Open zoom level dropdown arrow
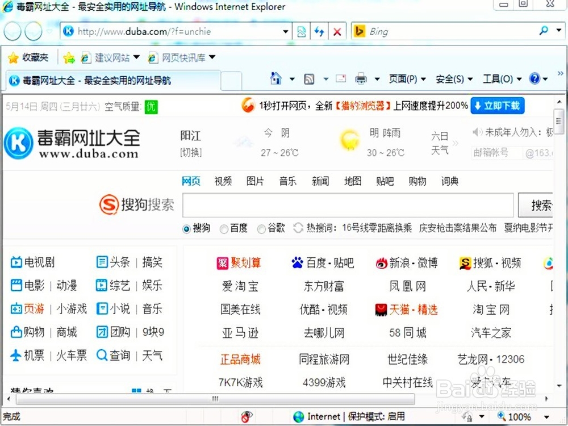 pyautogui.click(x=546, y=417)
